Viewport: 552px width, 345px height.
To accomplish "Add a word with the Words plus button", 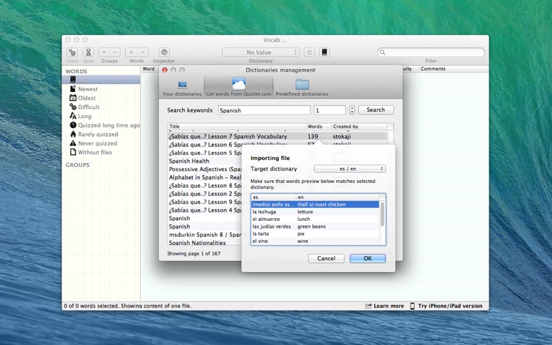I will pos(131,52).
